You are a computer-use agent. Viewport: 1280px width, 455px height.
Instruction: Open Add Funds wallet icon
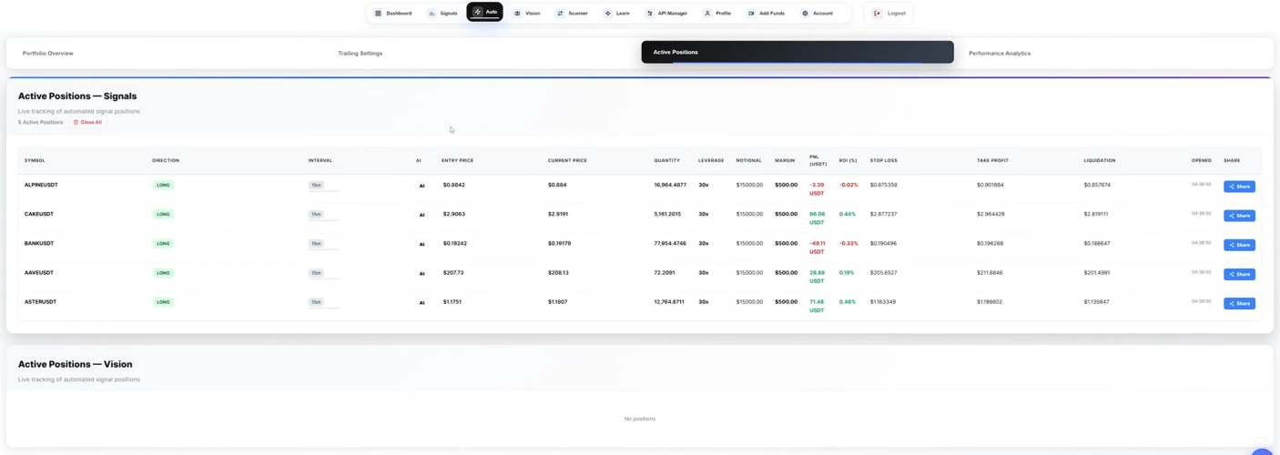point(751,14)
